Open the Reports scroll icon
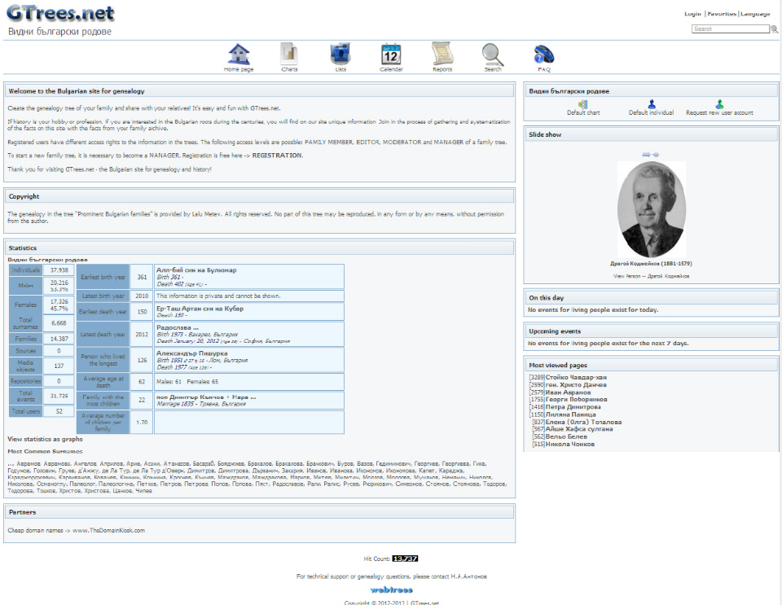782x605 pixels. coord(442,55)
